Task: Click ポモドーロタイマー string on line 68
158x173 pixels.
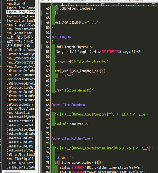Action: coord(123,114)
